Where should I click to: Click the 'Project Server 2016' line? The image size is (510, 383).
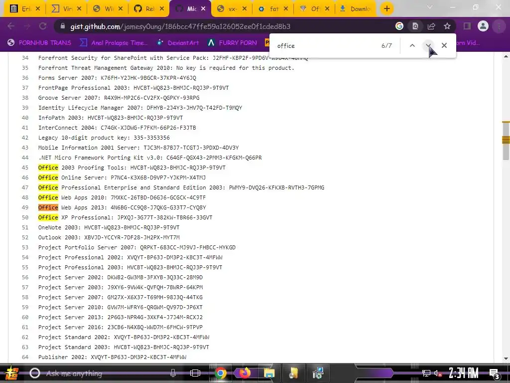(121, 327)
